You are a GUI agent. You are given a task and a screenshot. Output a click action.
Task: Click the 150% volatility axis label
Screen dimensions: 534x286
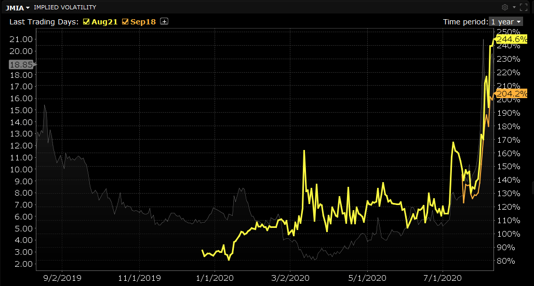[509, 167]
